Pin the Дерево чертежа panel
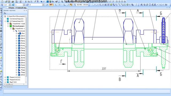 tap(24, 10)
